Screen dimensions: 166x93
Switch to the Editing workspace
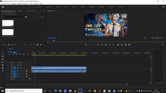[x=58, y=7]
